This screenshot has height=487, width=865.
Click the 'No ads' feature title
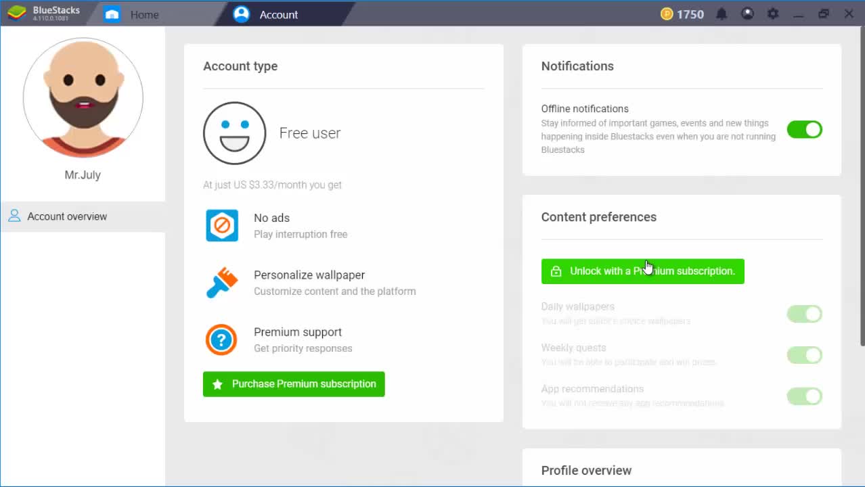[271, 218]
